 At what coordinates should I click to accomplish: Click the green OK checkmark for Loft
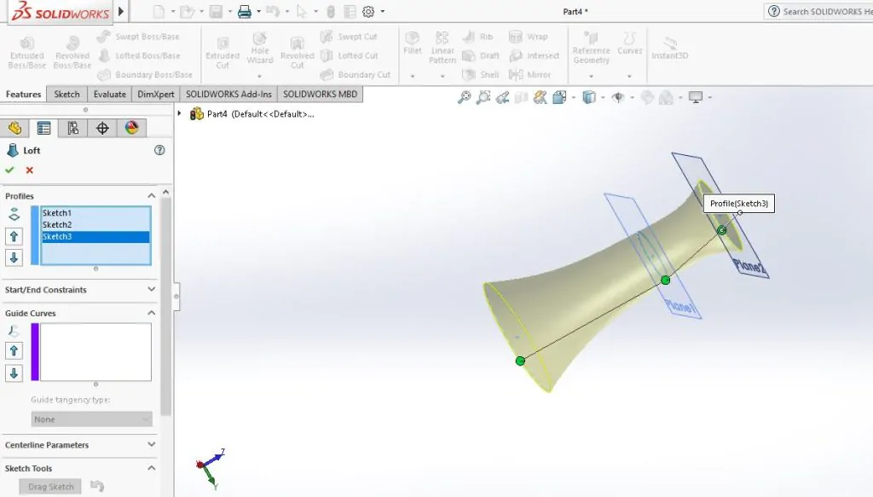9,170
